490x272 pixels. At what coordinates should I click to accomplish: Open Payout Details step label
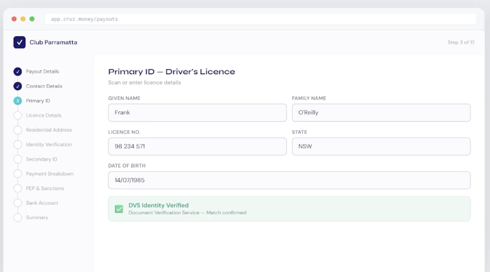tap(43, 71)
